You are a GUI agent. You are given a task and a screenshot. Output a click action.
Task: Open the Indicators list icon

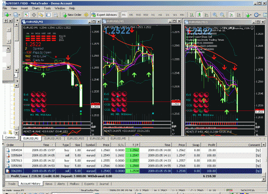(x=247, y=15)
